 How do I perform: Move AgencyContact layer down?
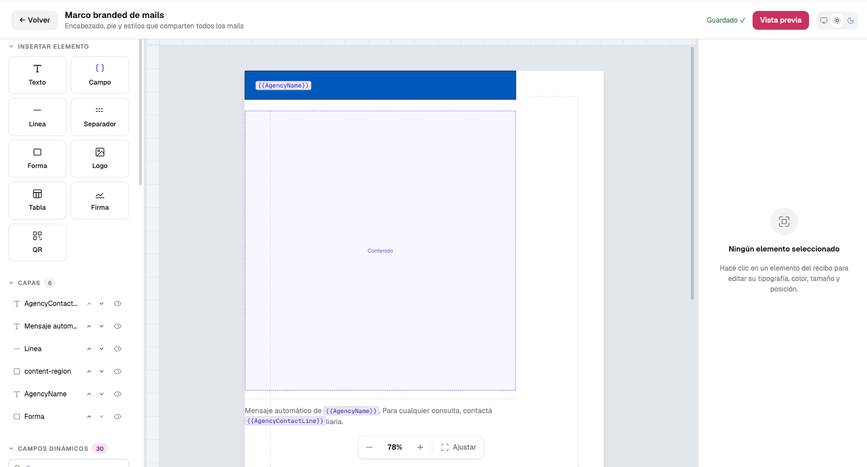101,304
